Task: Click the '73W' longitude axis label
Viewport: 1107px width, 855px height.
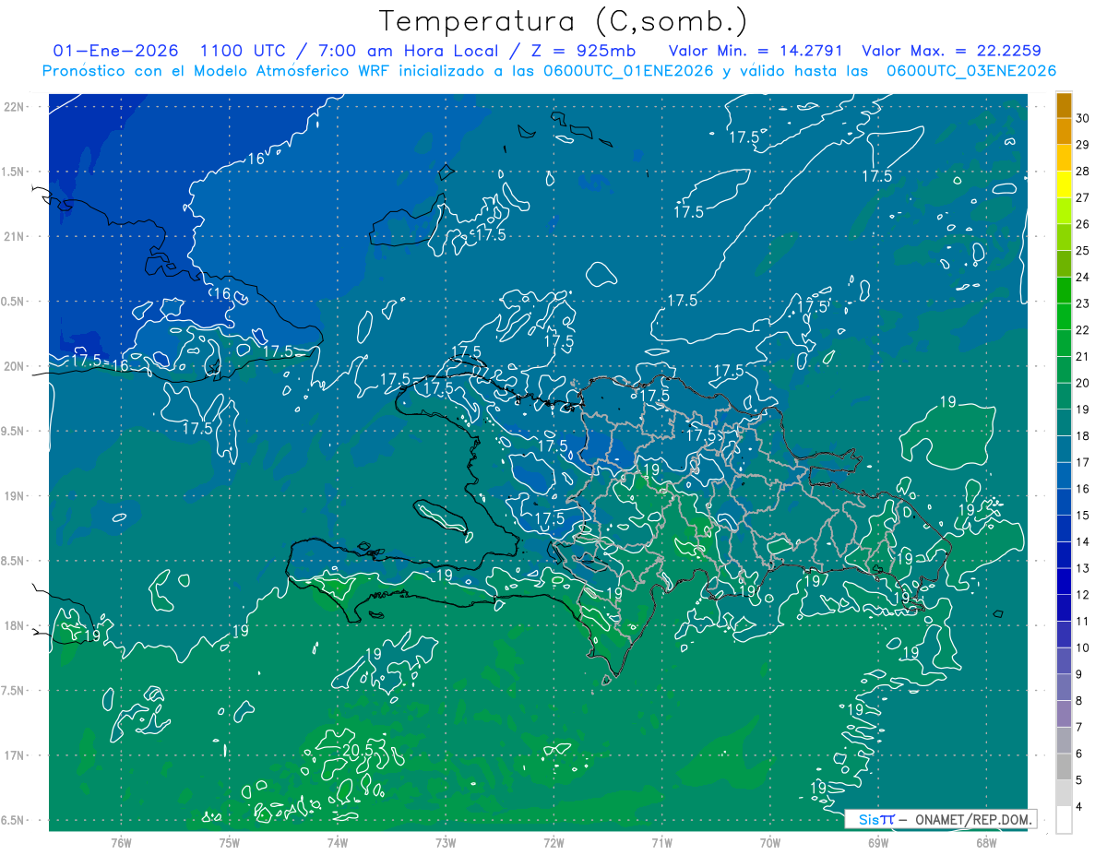Action: (446, 843)
